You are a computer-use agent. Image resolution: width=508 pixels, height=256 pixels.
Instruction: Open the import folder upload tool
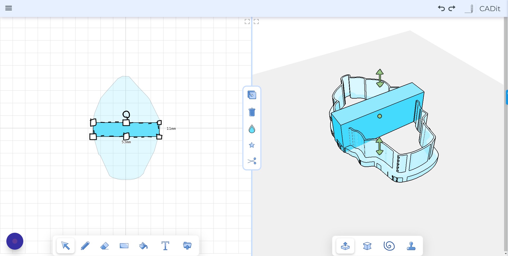(187, 246)
